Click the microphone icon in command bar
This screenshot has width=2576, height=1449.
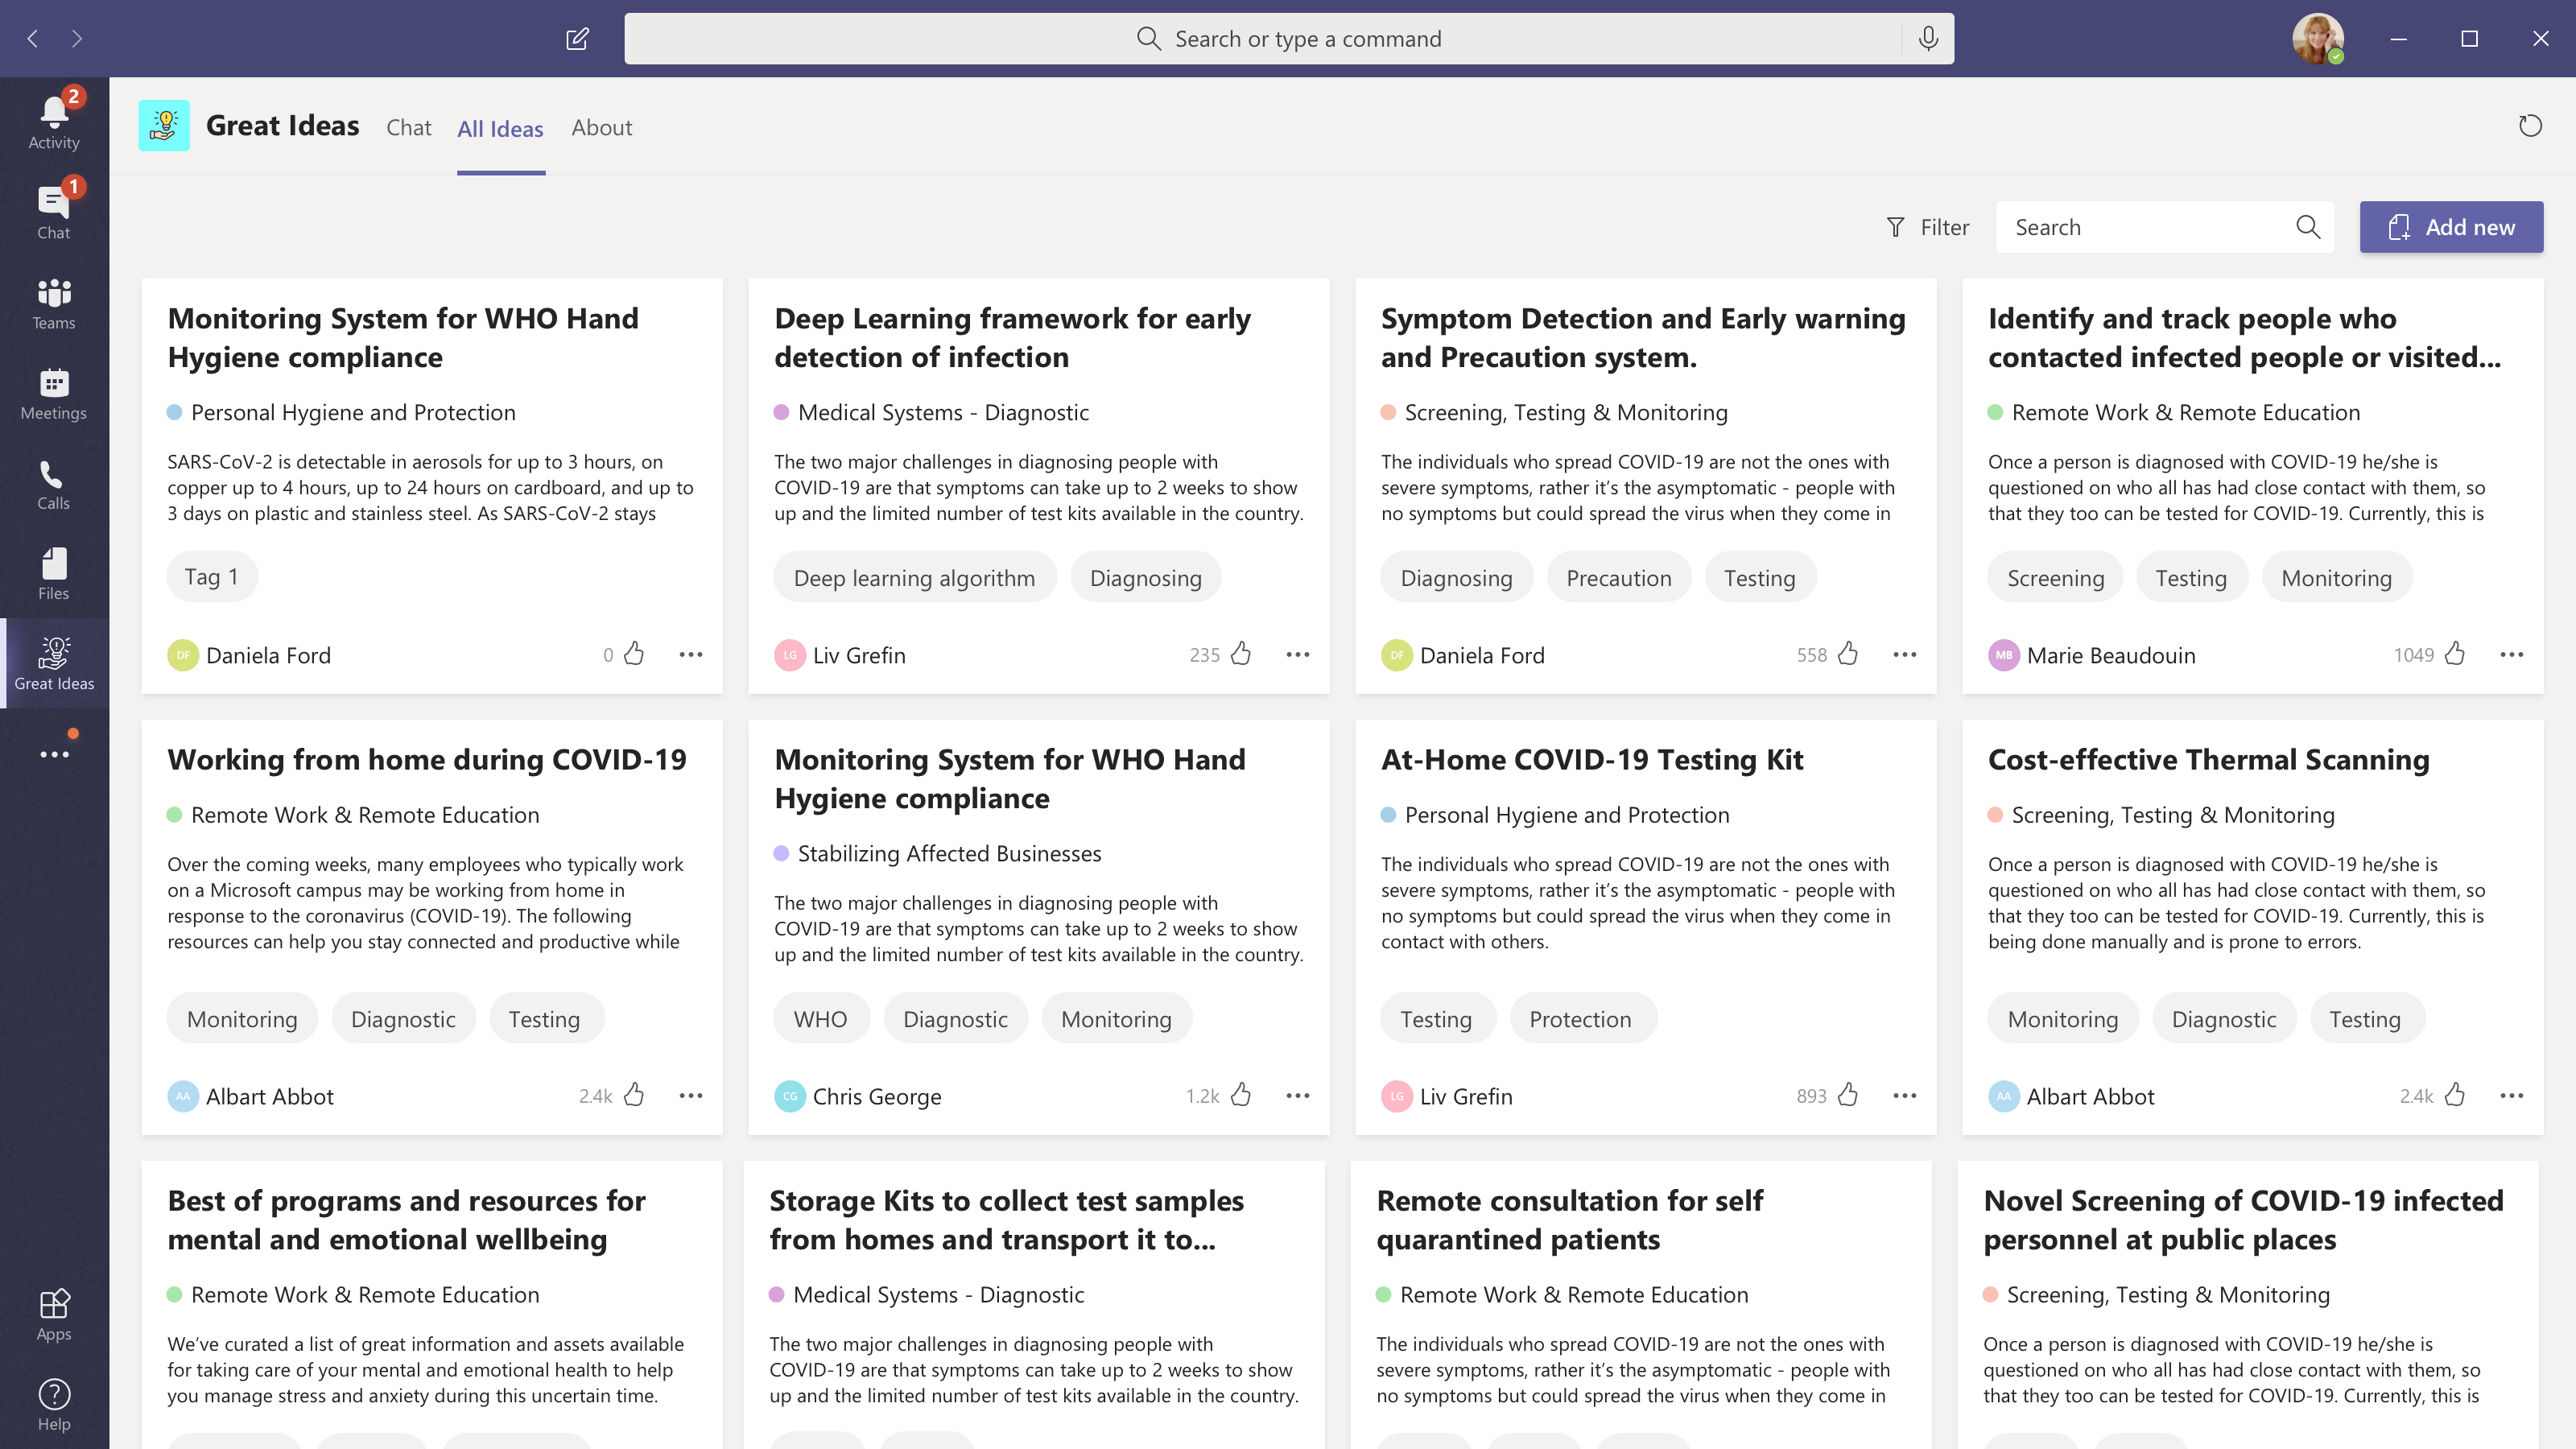click(1928, 39)
